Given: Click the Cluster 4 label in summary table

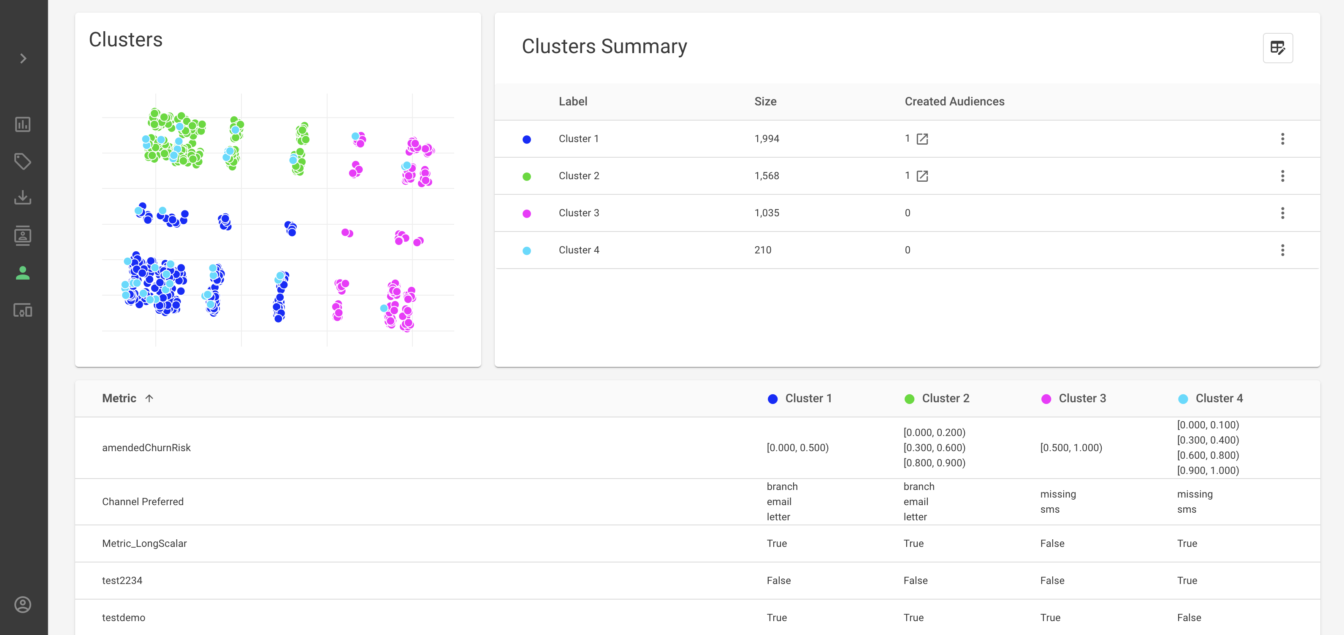Looking at the screenshot, I should click(579, 250).
